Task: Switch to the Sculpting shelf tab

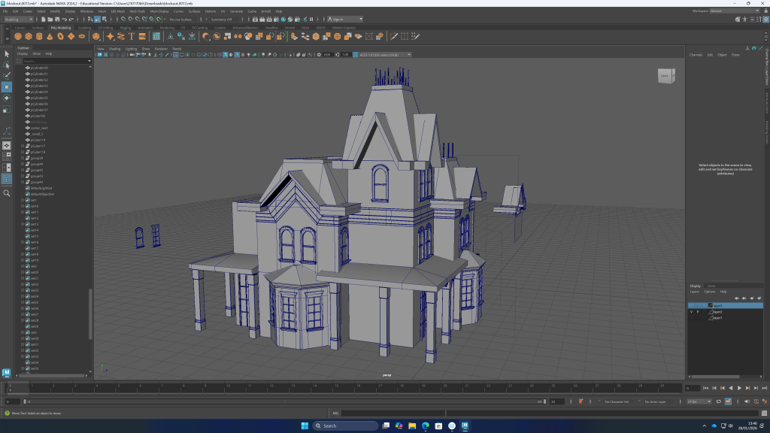Action: point(84,28)
